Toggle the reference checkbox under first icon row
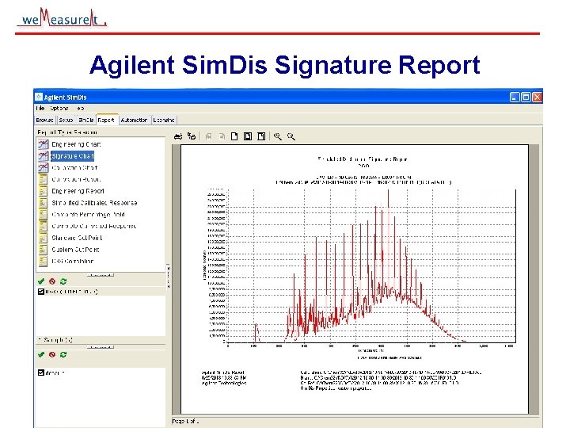 tap(41, 292)
